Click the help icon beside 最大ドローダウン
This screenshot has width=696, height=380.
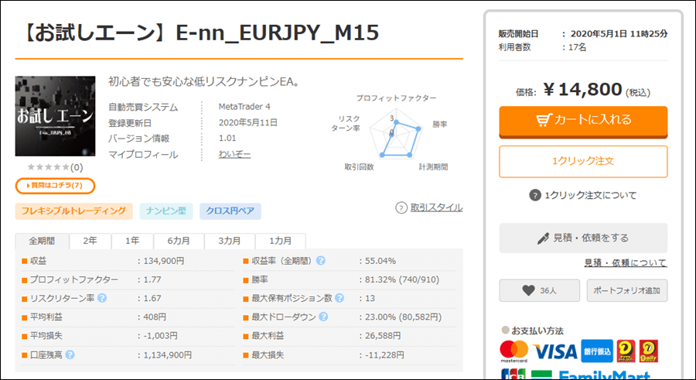coord(323,317)
